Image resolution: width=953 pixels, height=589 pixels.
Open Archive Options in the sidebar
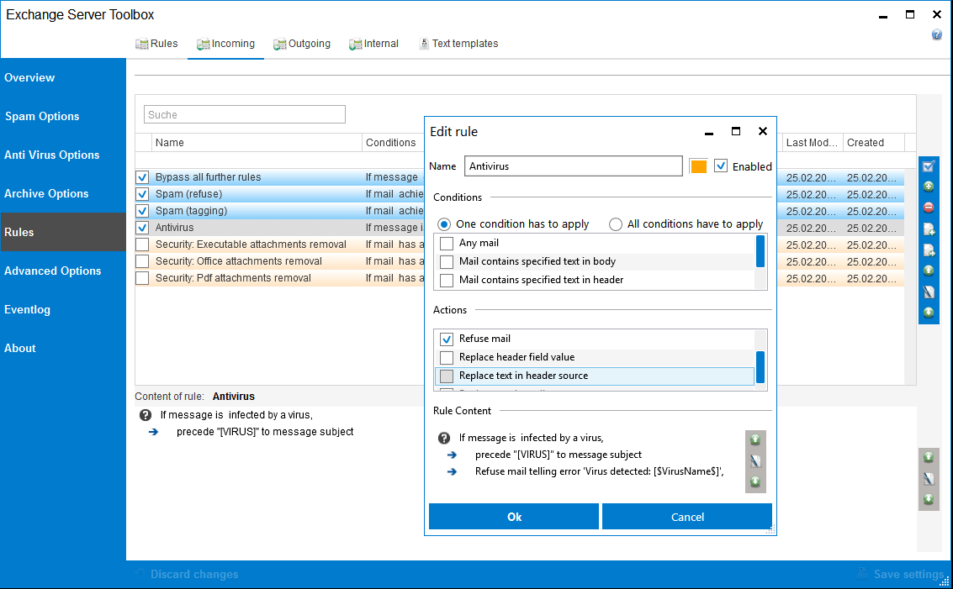pos(63,194)
